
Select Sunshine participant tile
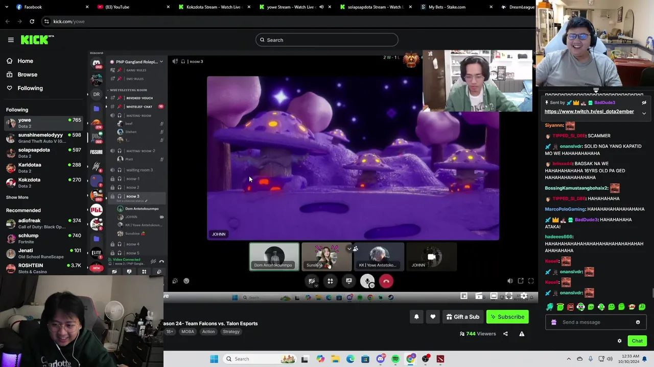pyautogui.click(x=326, y=256)
